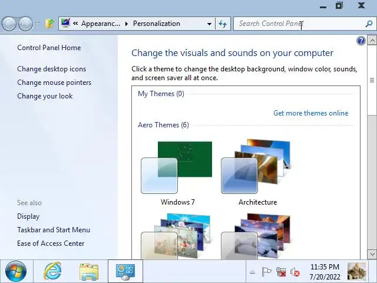Image resolution: width=377 pixels, height=283 pixels.
Task: Click the Aero Themes (6) heading
Action: click(163, 125)
